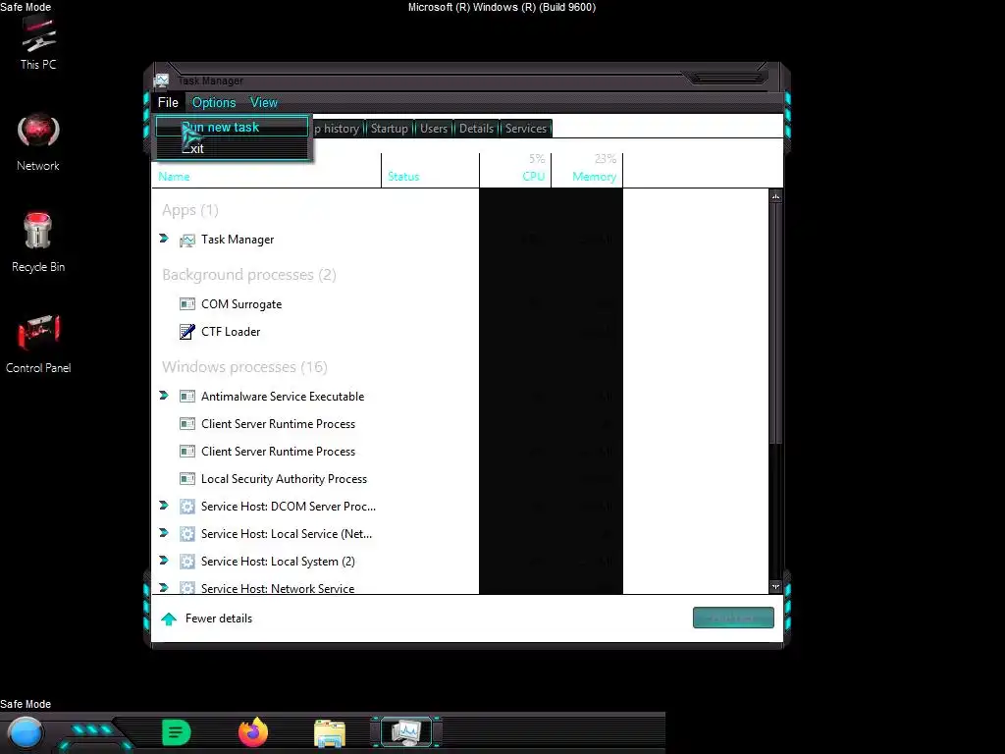This screenshot has height=754, width=1005.
Task: Expand Service Host: Local Service row
Action: [x=164, y=533]
